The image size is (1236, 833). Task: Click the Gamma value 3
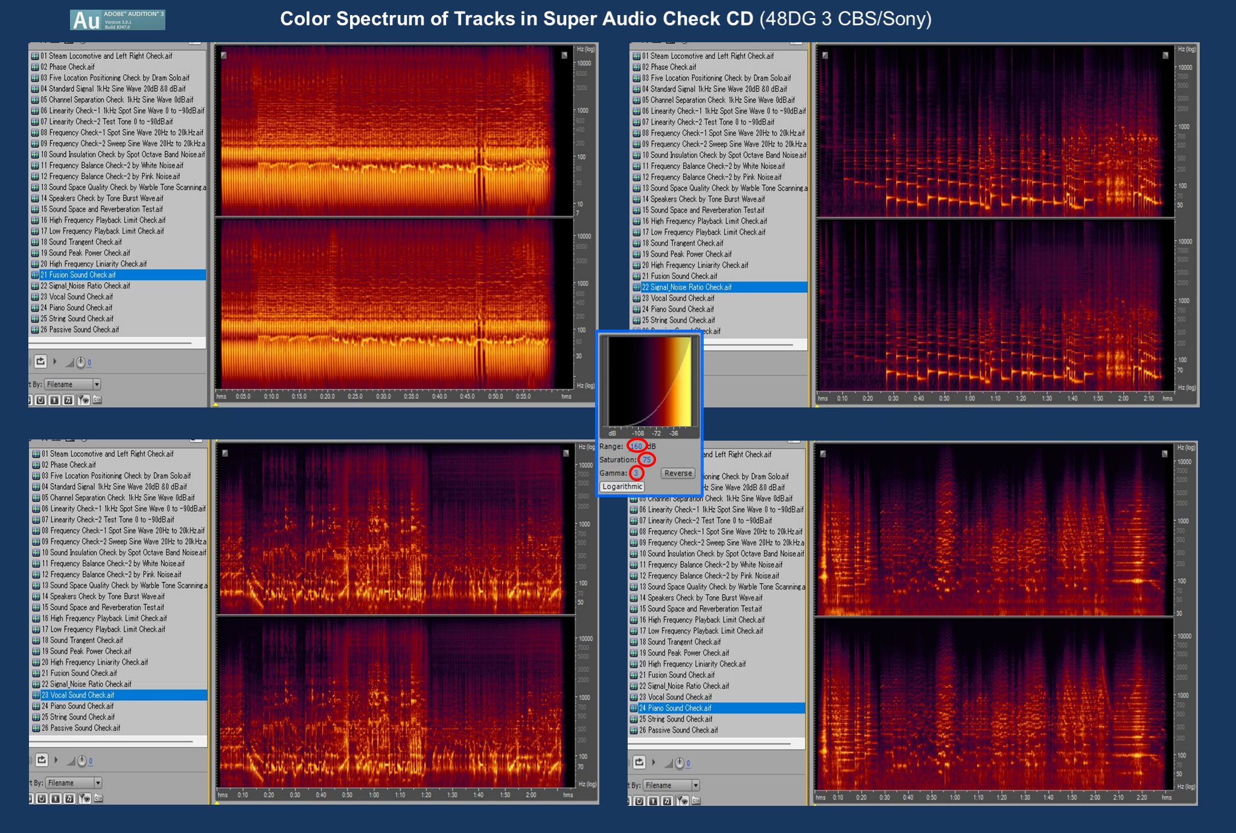pos(636,473)
